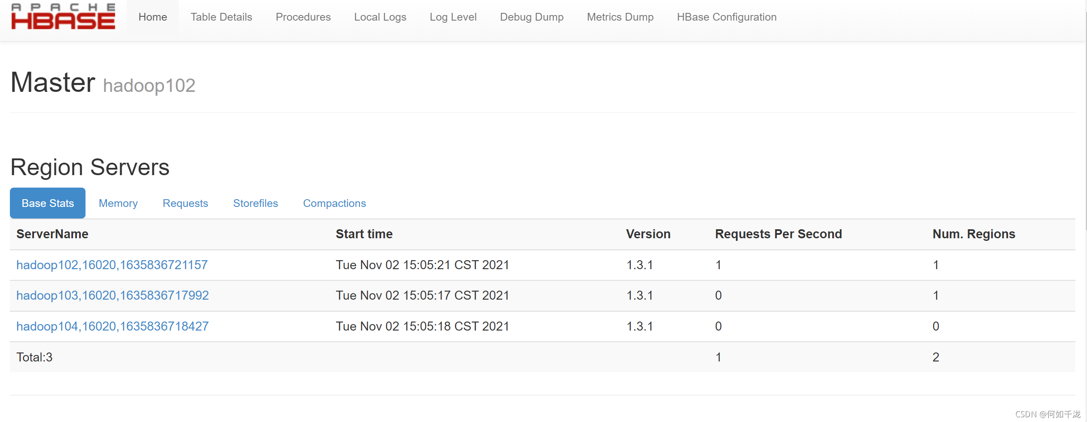The height and width of the screenshot is (422, 1087).
Task: Open region server hadoop104,16020,1635836718427
Action: 113,326
